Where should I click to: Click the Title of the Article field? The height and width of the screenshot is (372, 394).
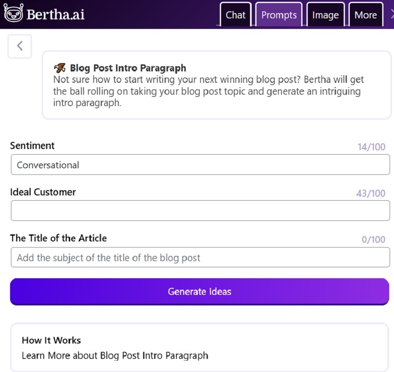[x=200, y=257]
